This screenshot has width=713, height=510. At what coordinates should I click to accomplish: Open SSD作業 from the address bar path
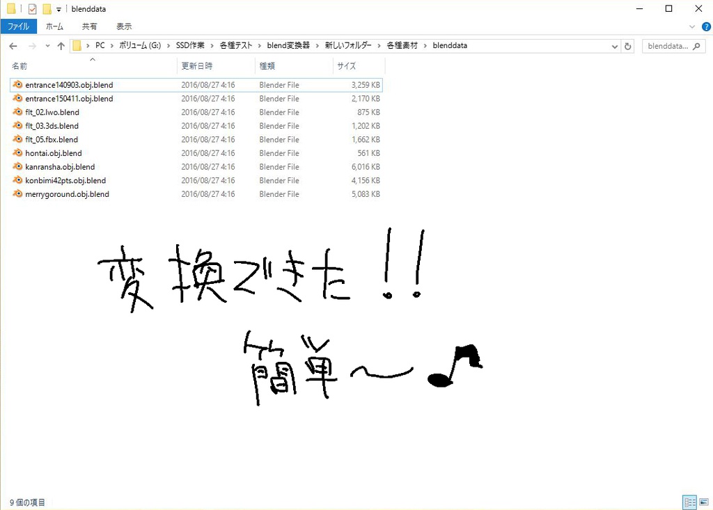coord(189,45)
